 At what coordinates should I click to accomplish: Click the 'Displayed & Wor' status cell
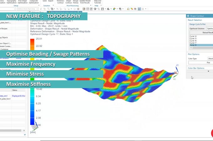coord(18,96)
